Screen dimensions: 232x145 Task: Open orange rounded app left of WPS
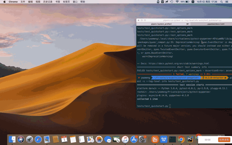click(155, 139)
